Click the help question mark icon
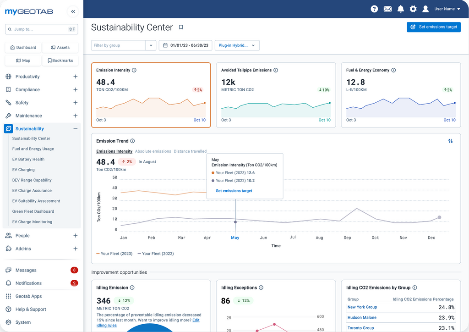The image size is (469, 332). coord(374,9)
